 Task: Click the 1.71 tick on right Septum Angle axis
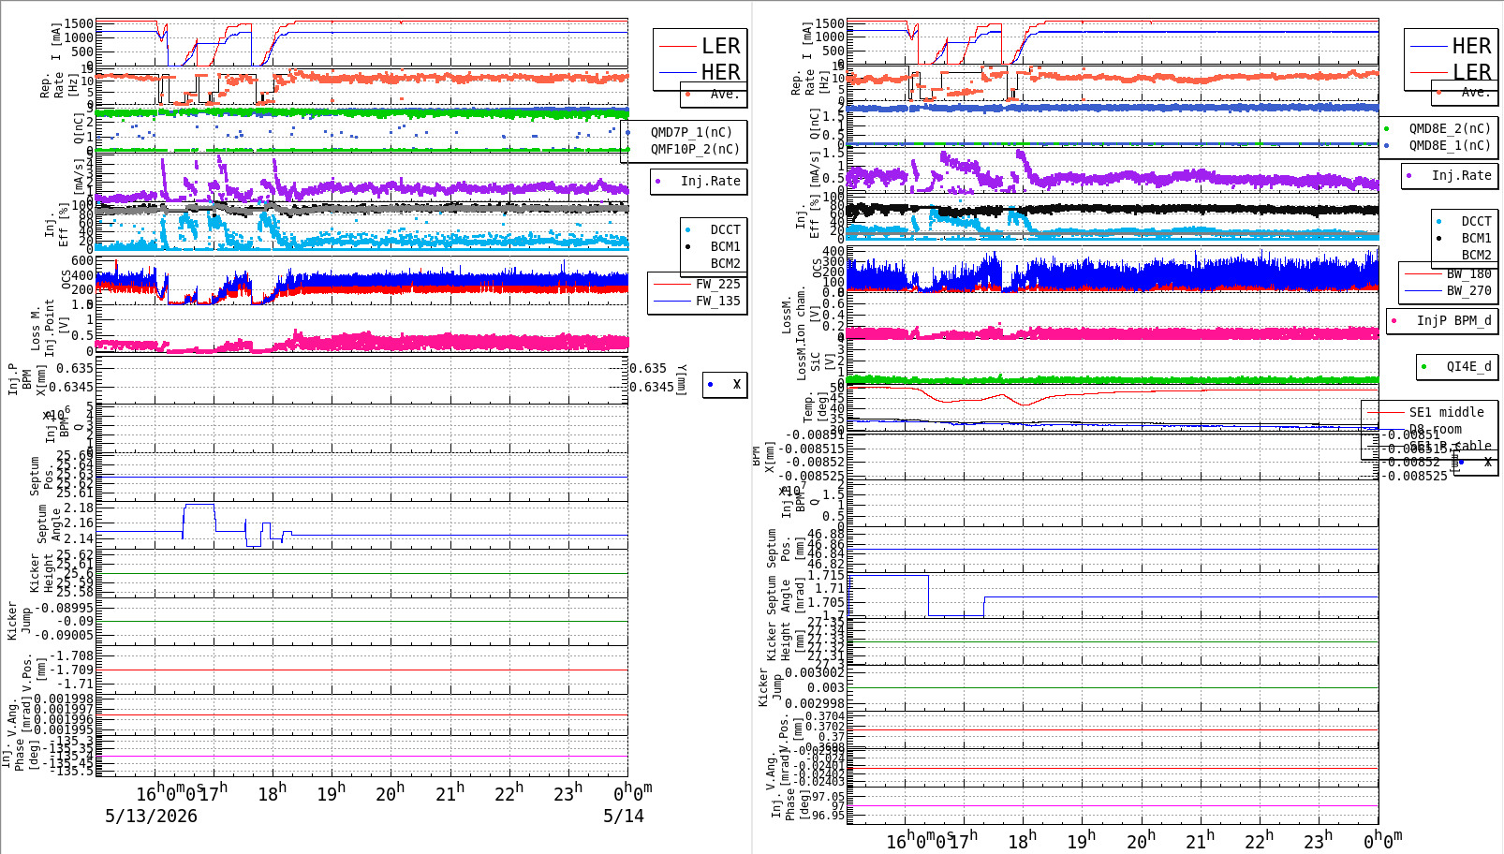point(829,588)
